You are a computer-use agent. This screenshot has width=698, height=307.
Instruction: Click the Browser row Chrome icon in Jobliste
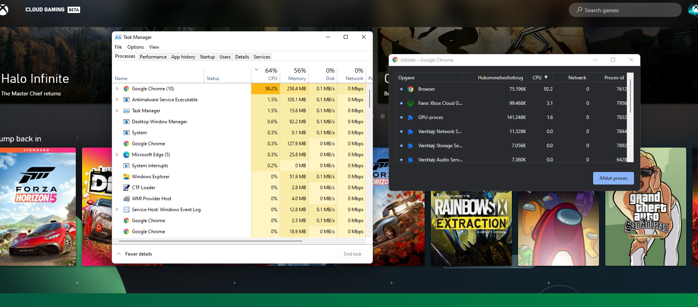(410, 89)
